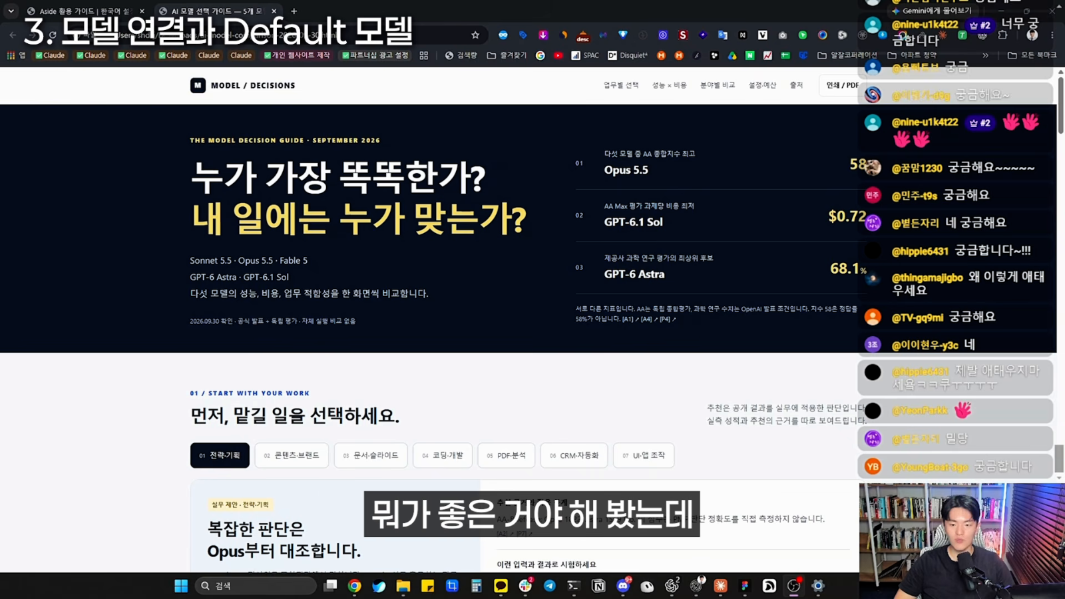Screen dimensions: 1065x599
Task: Click the camera extension icon in toolbar
Action: tap(783, 35)
